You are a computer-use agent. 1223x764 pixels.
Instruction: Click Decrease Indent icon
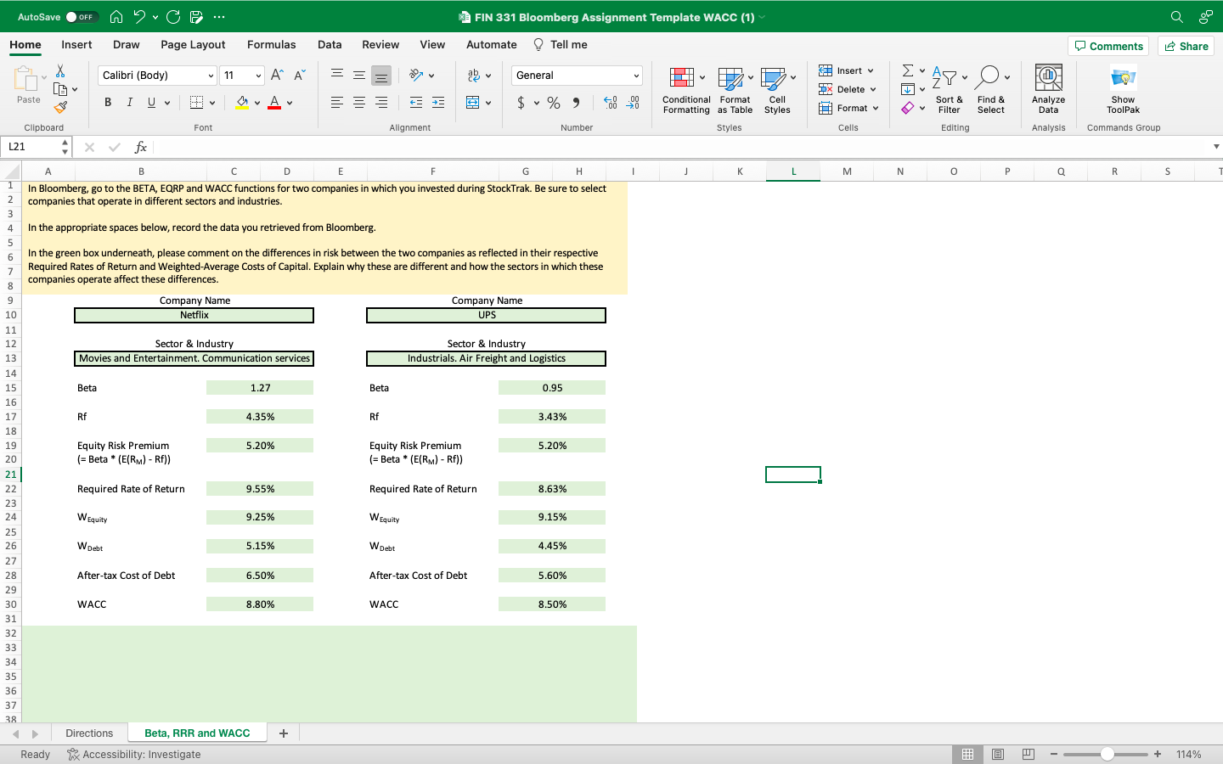416,102
